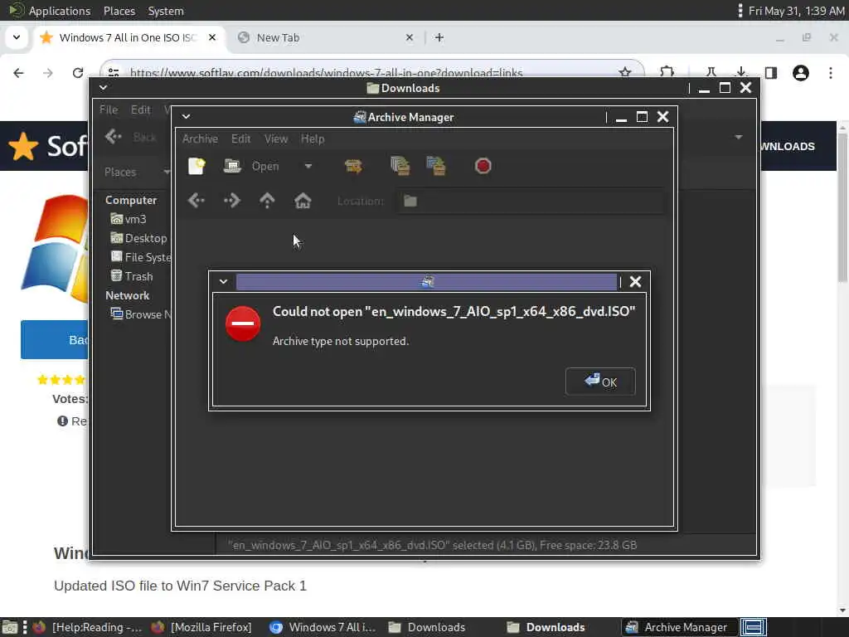The image size is (849, 637).
Task: Click the dropdown arrow at Downloads toolbar right
Action: click(x=739, y=137)
